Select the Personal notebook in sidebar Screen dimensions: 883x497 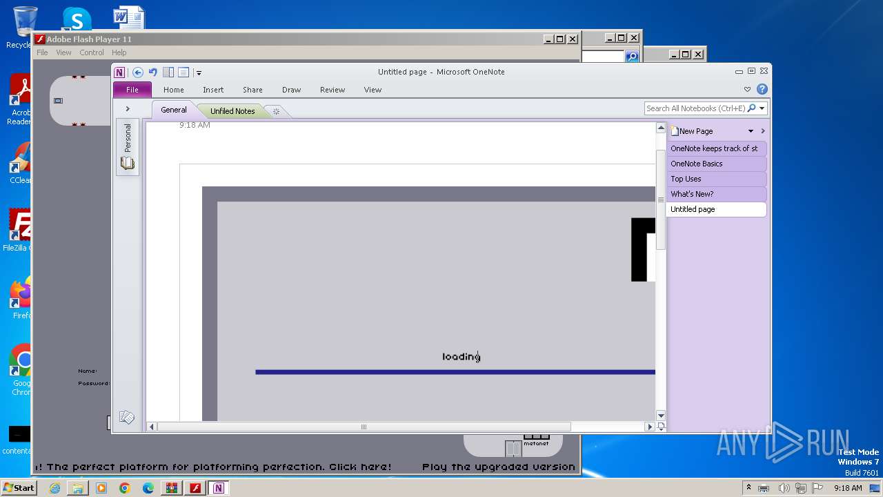[x=128, y=146]
